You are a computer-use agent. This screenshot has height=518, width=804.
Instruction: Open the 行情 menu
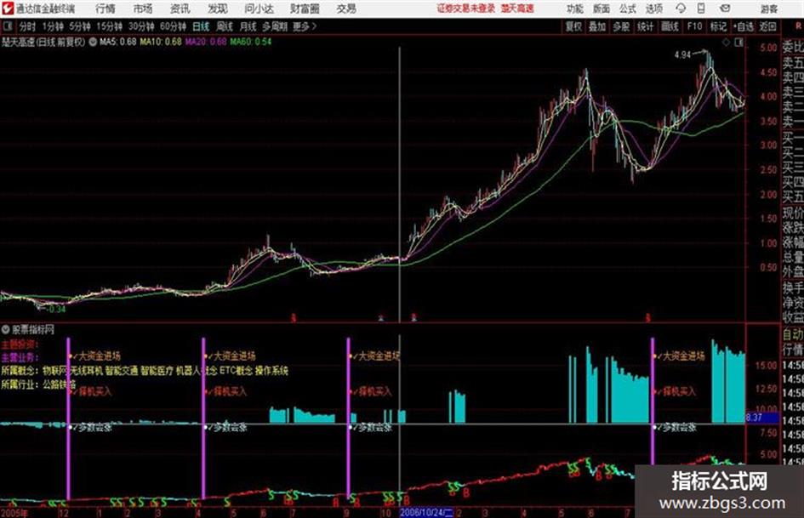(105, 9)
